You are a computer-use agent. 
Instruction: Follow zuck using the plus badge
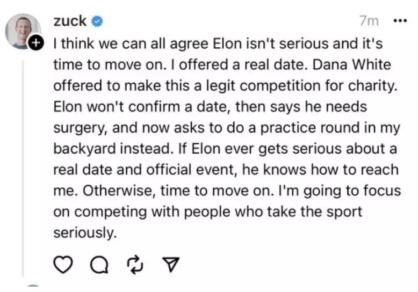(36, 42)
